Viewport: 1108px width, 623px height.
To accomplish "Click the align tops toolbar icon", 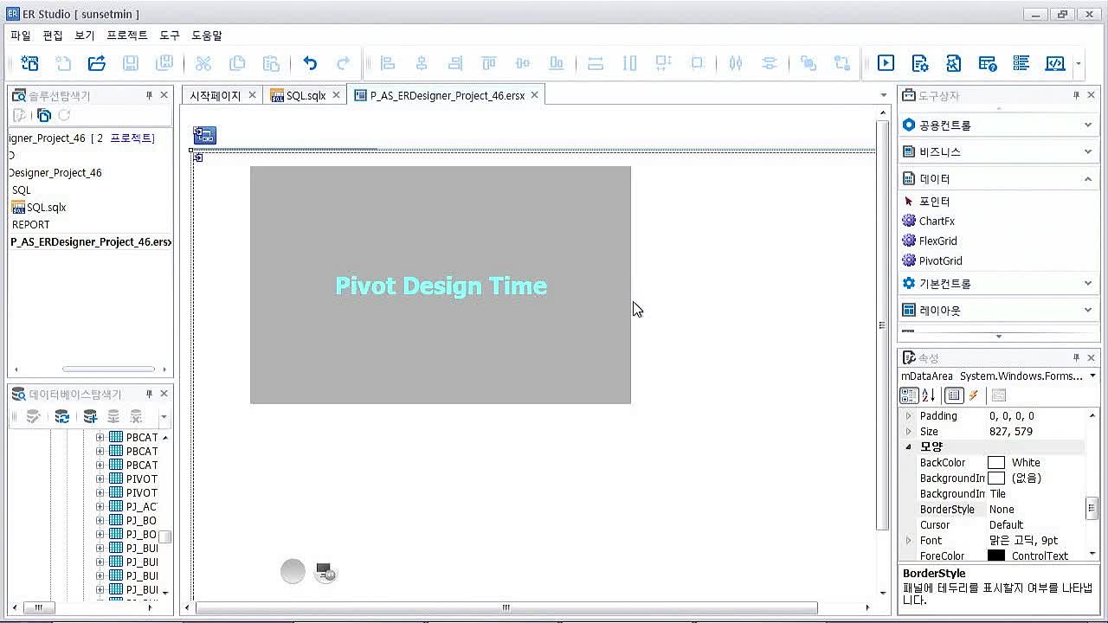I will click(489, 63).
